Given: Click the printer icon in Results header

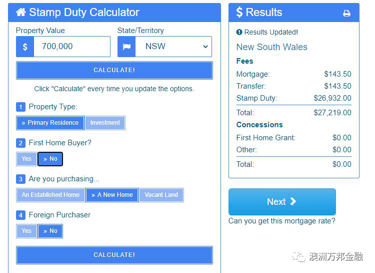Looking at the screenshot, I should pyautogui.click(x=346, y=14).
